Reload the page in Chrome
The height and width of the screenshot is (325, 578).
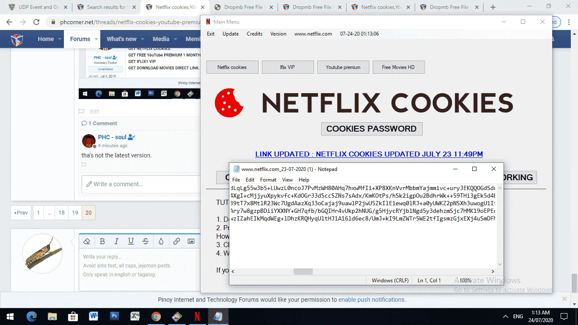pos(36,22)
